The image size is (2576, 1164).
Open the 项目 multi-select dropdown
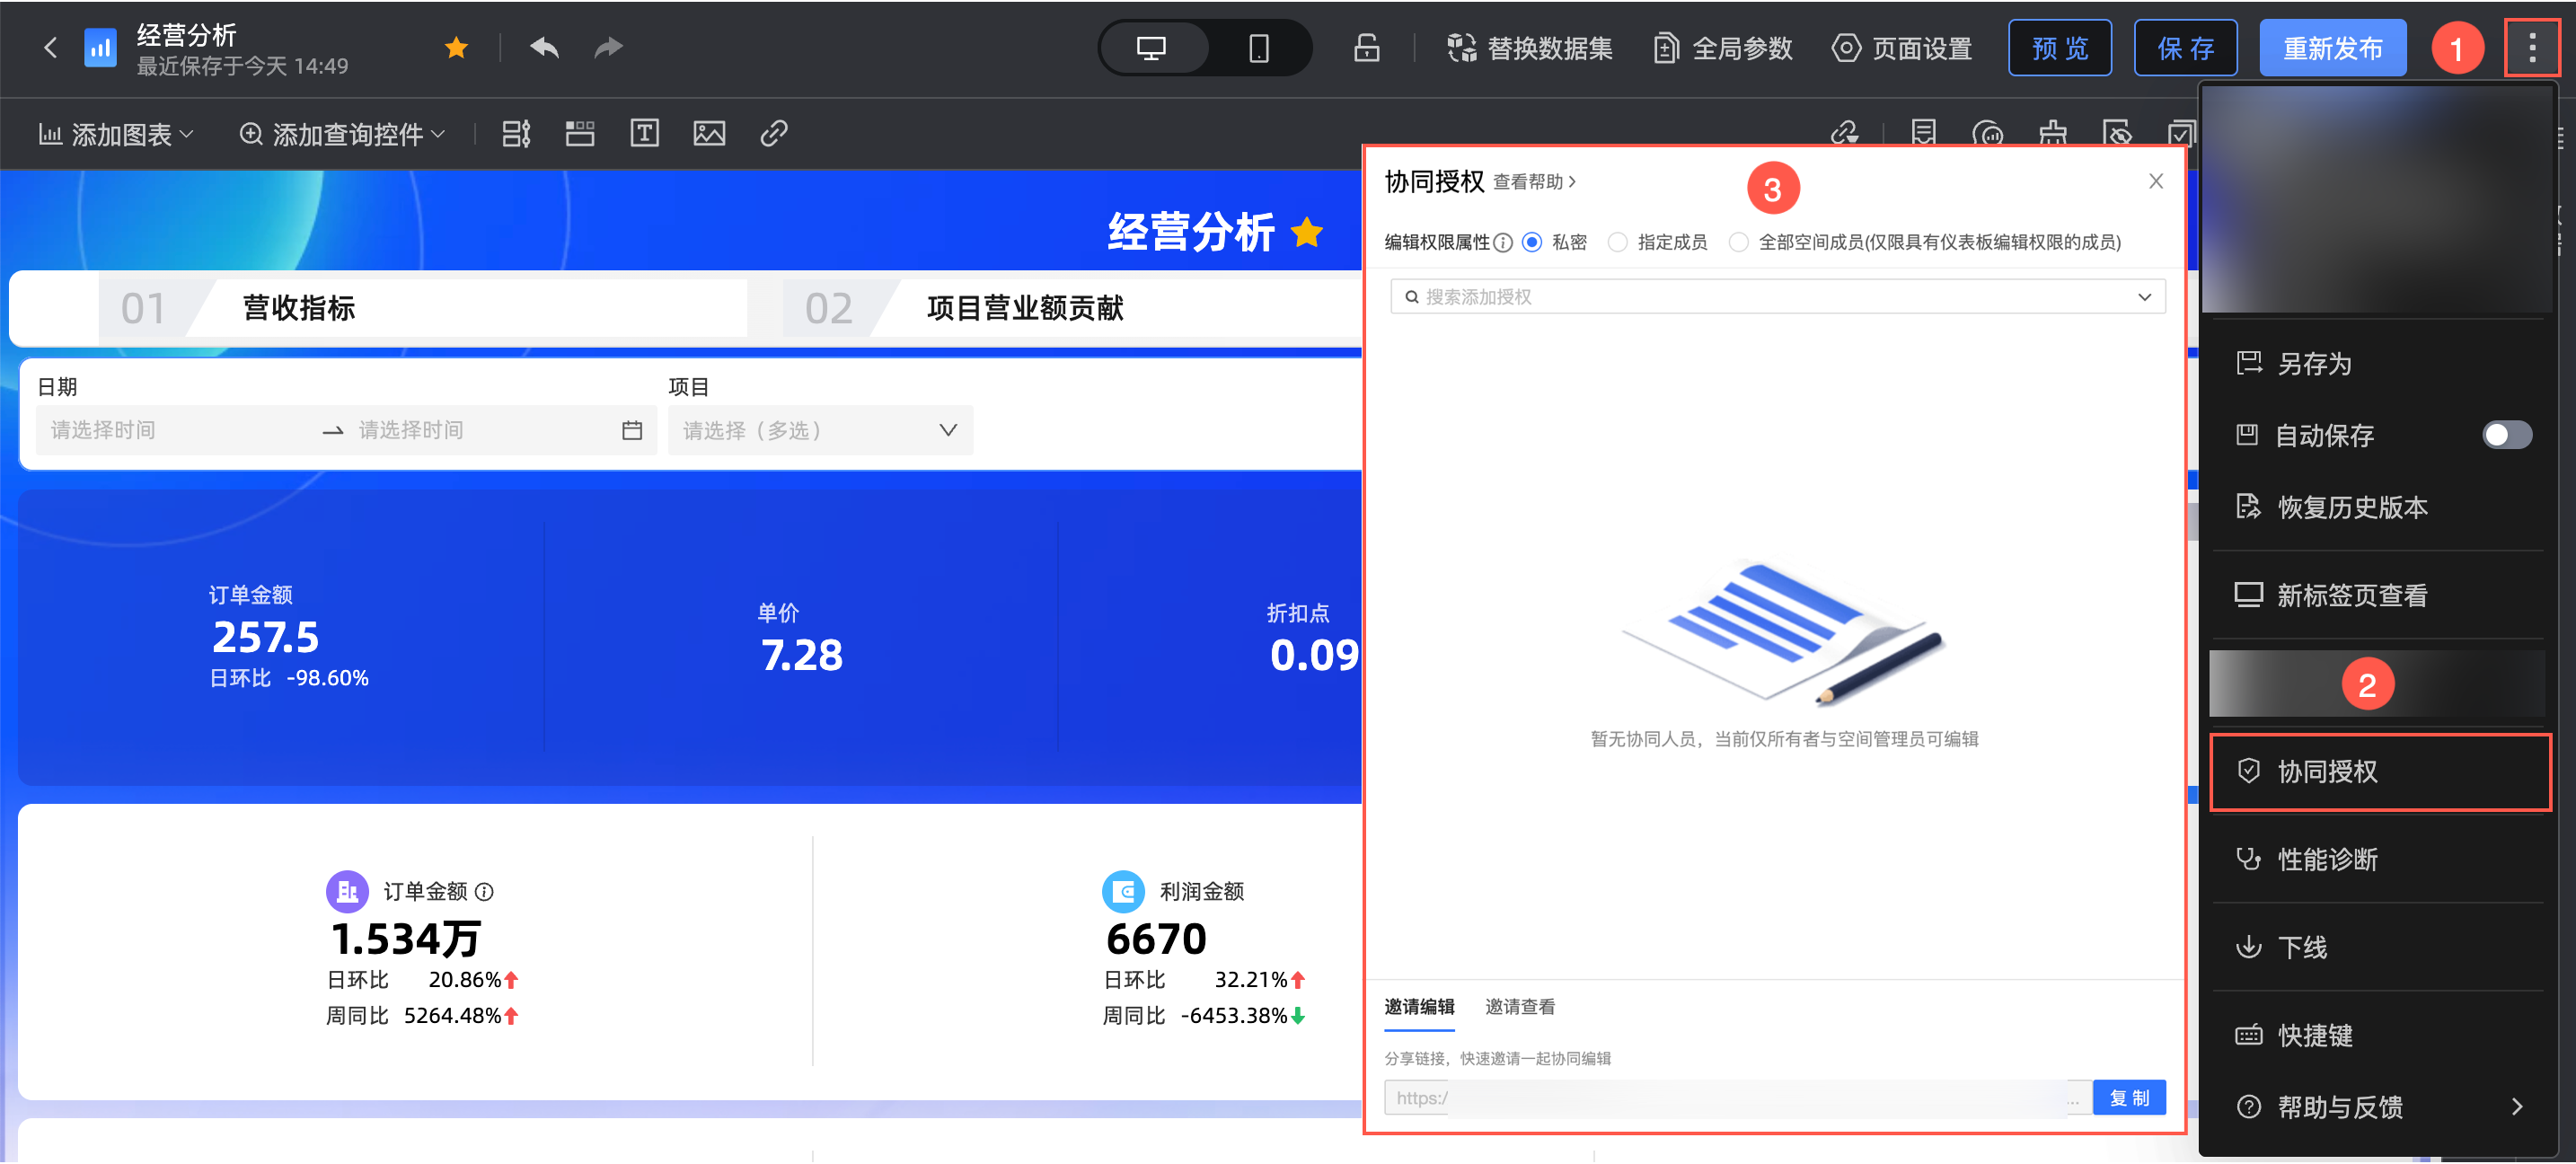[x=820, y=430]
